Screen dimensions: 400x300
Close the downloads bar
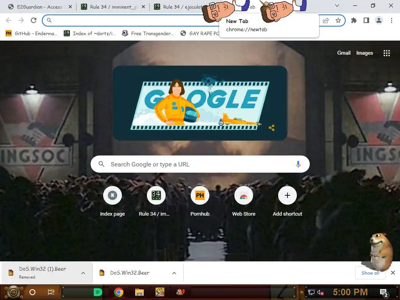(393, 273)
